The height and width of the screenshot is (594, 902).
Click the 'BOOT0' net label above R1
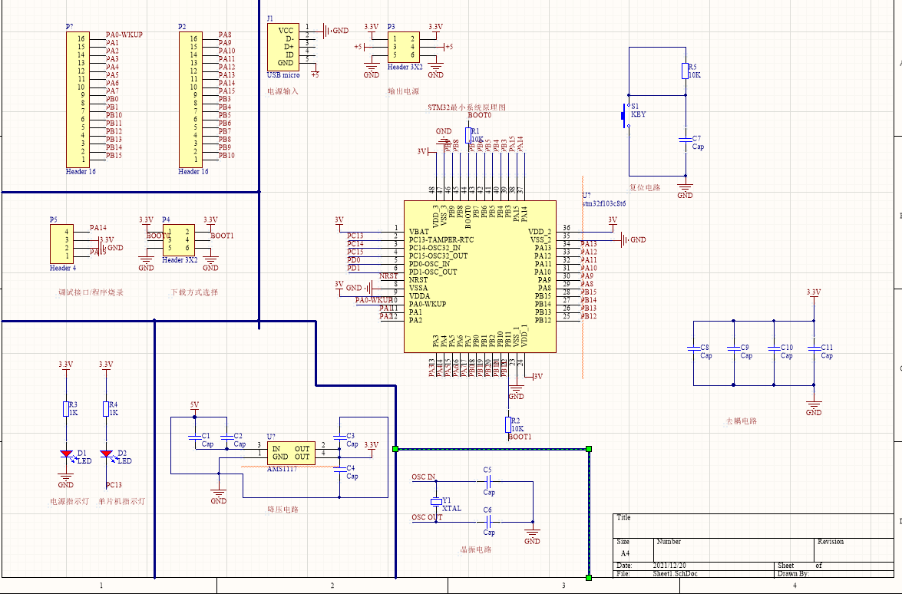coord(480,115)
